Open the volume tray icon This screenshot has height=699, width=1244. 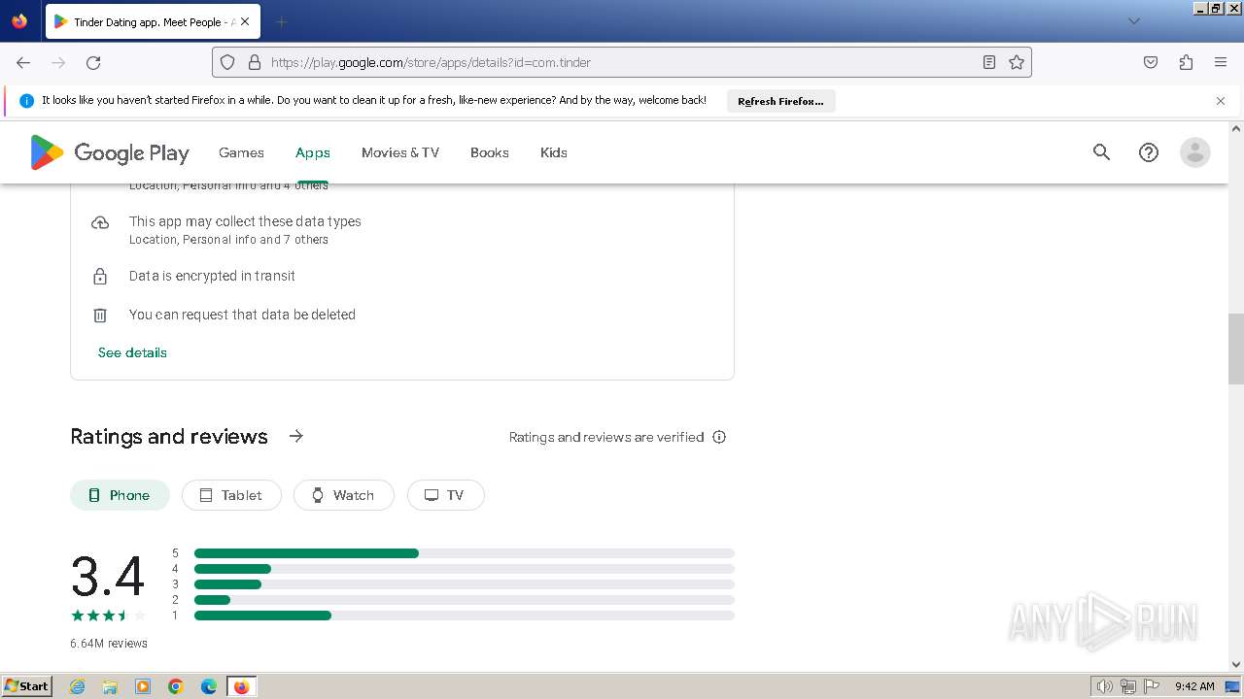(x=1105, y=686)
